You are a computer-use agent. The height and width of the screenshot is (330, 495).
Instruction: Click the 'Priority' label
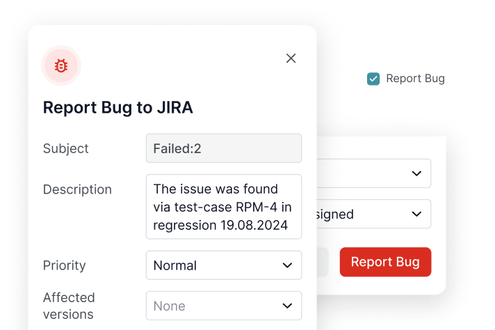click(64, 265)
